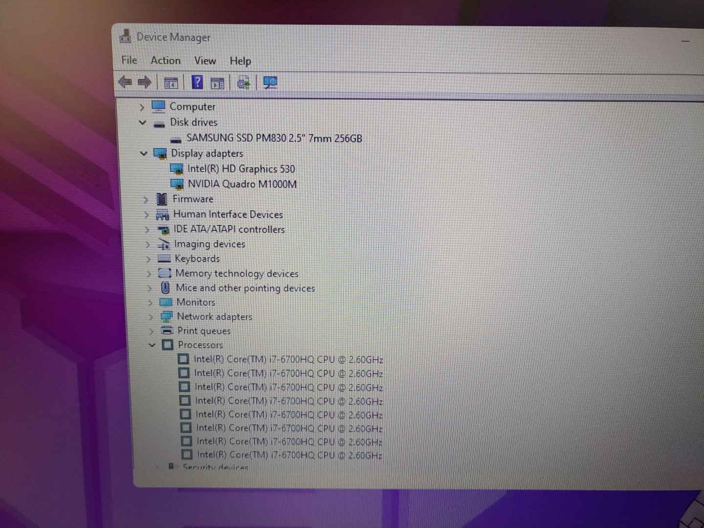
Task: Open the File menu
Action: coord(129,60)
